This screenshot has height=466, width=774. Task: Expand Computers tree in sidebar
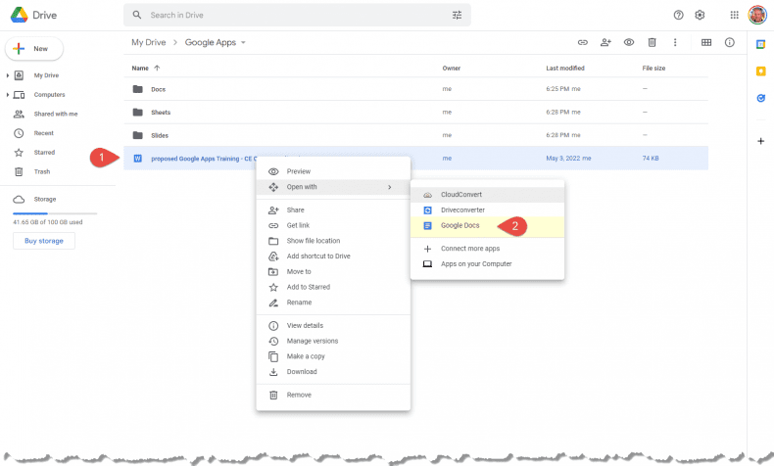pyautogui.click(x=8, y=95)
